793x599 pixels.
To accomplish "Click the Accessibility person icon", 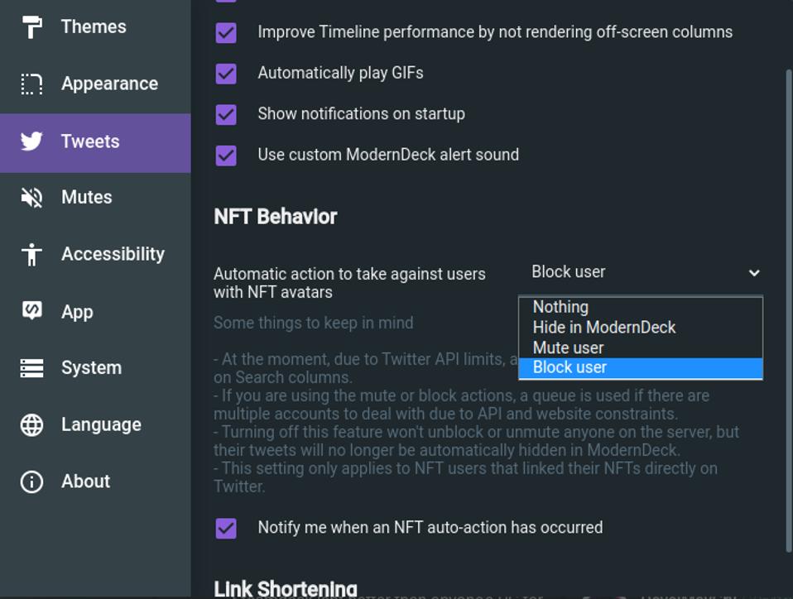I will pos(31,254).
